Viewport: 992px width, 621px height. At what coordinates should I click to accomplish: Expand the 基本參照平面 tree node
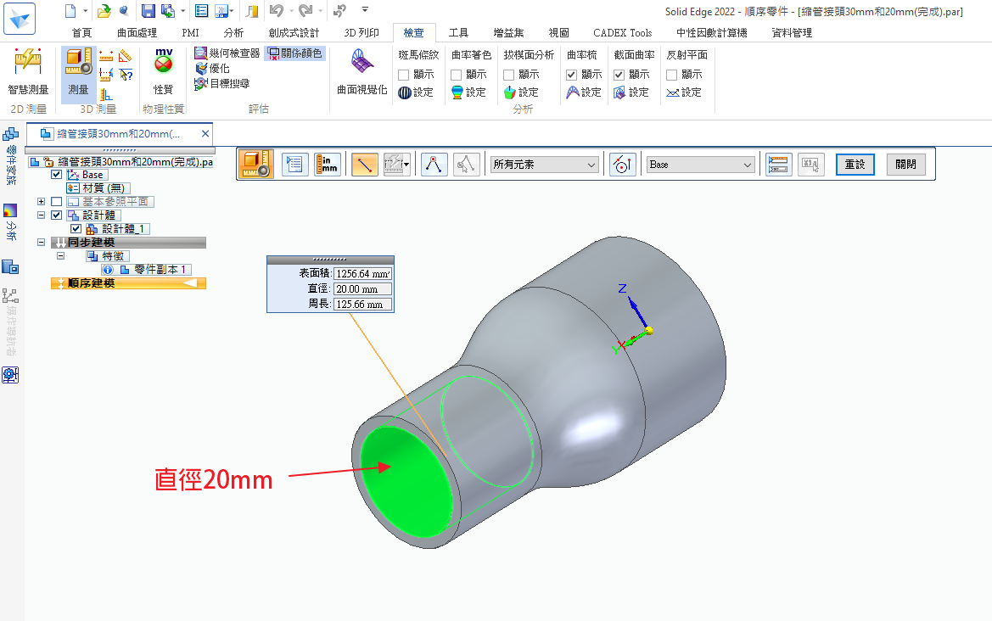click(41, 202)
